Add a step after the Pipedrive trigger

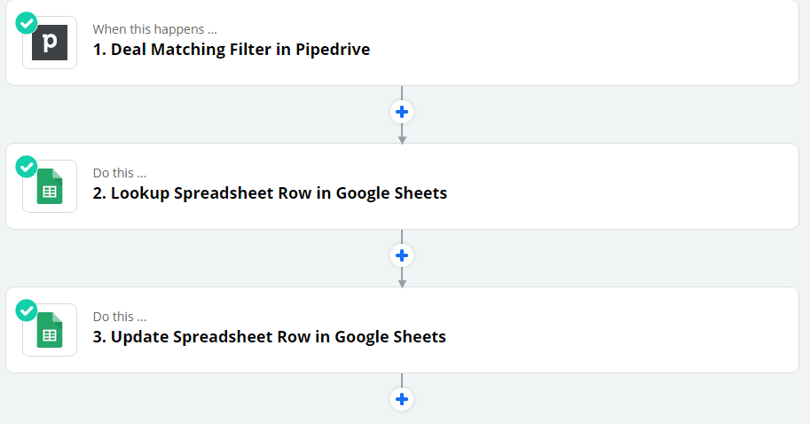pyautogui.click(x=402, y=112)
